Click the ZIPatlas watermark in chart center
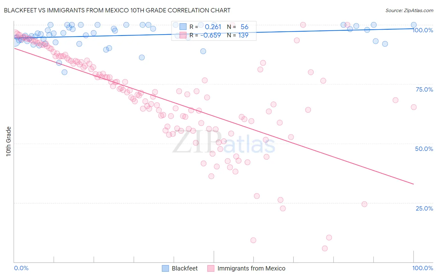437x277 pixels. (224, 142)
